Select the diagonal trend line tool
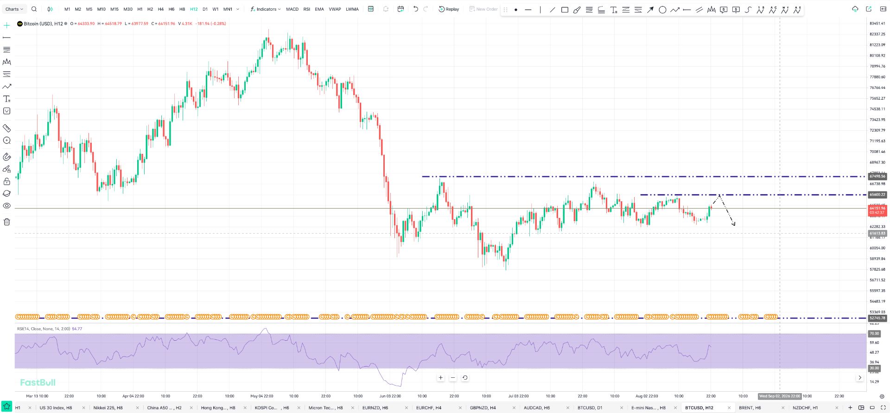 553,10
